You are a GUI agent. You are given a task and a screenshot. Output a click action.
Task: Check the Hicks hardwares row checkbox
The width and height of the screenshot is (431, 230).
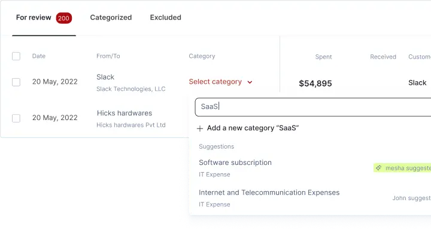coord(16,118)
